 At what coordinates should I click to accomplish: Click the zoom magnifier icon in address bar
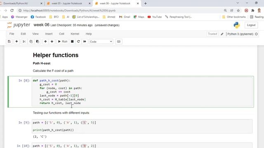[x=225, y=11]
